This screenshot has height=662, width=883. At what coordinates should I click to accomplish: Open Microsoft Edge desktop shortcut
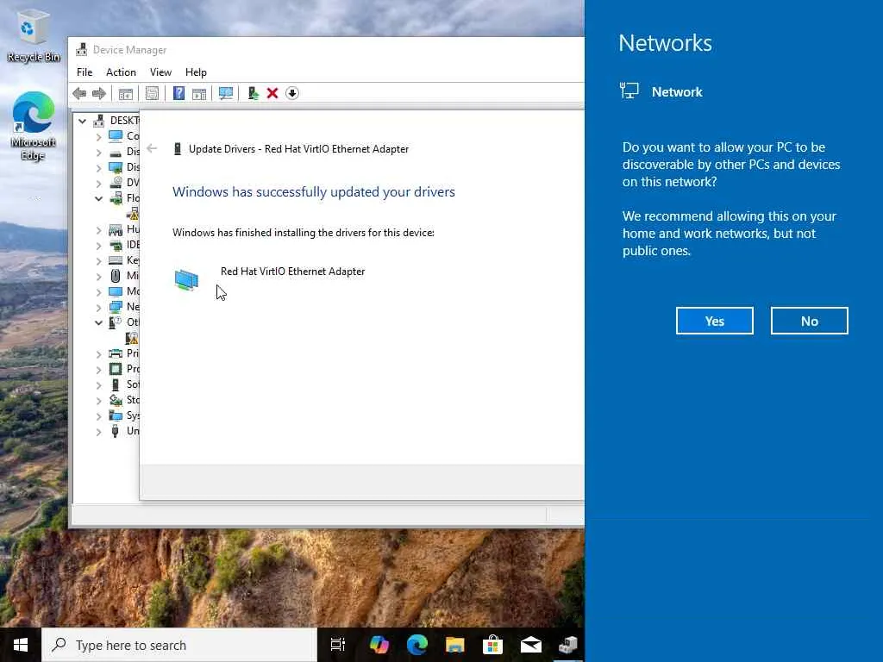34,125
